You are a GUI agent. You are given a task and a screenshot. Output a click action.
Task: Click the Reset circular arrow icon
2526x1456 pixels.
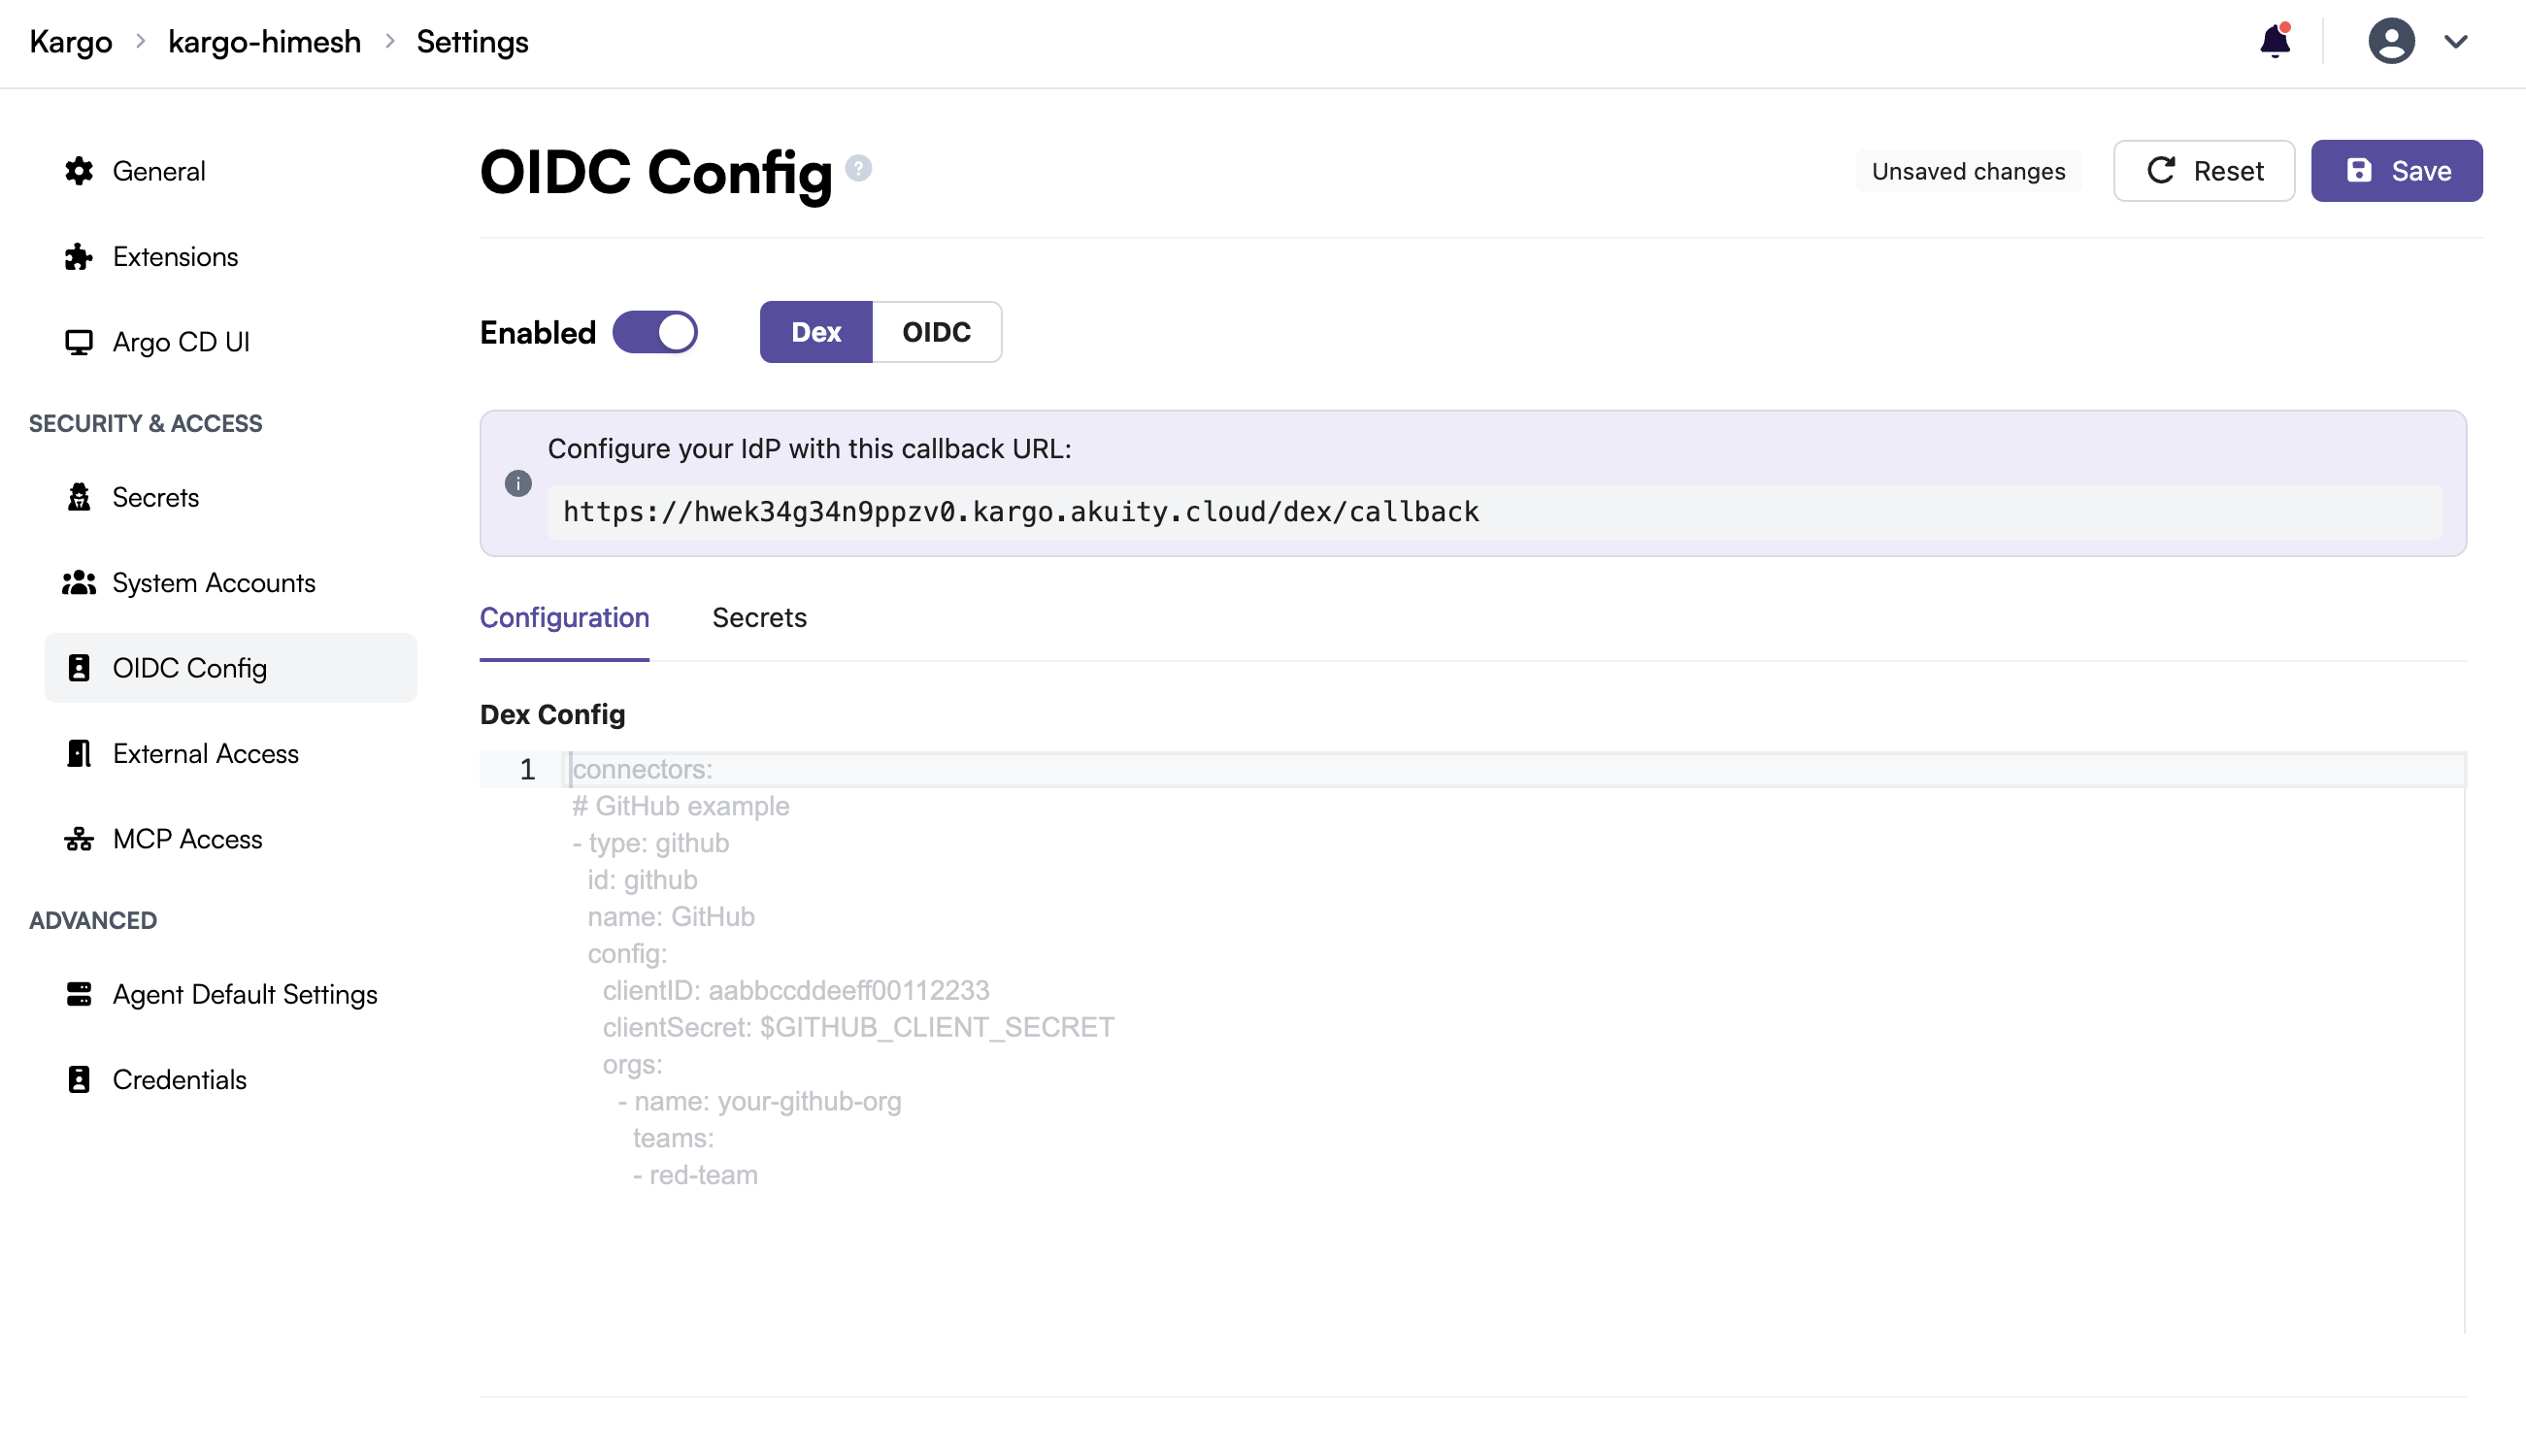coord(2161,171)
